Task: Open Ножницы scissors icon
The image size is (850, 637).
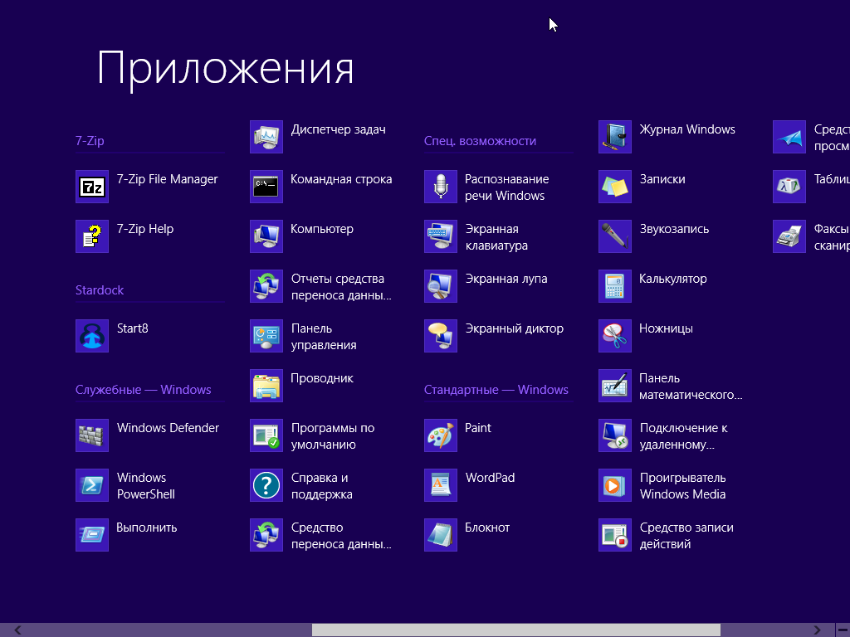Action: click(615, 337)
